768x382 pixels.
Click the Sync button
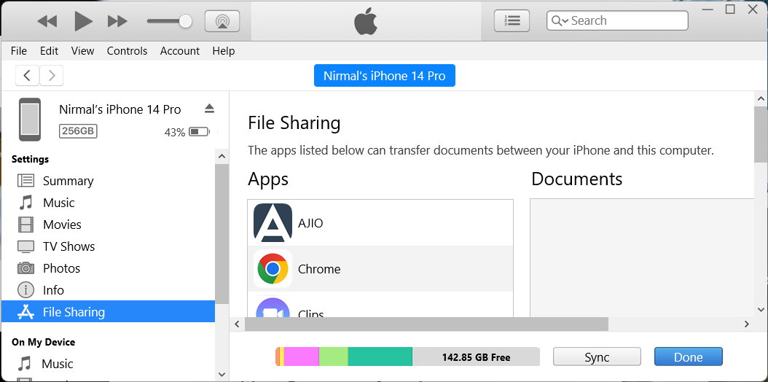click(x=597, y=356)
